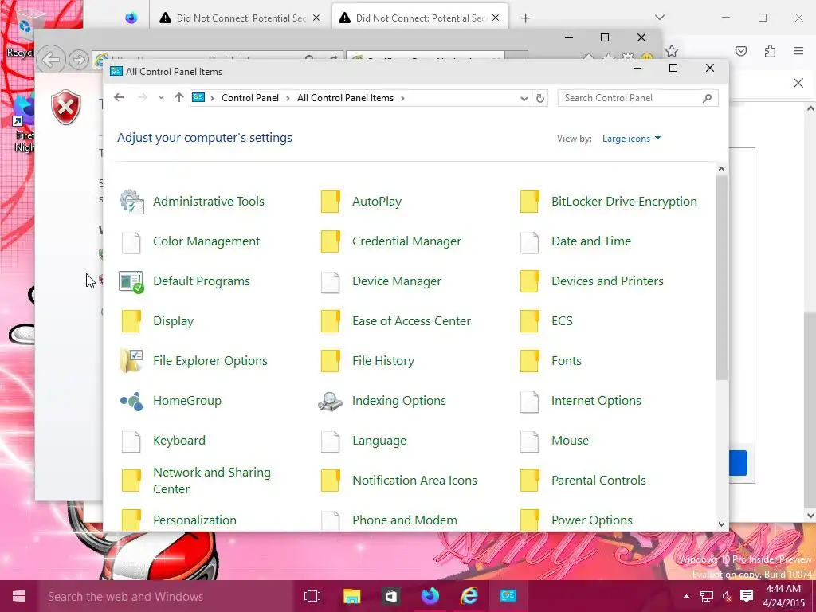
Task: Click the Color Management icon
Action: [x=131, y=242]
